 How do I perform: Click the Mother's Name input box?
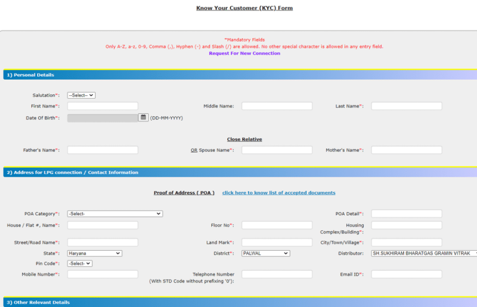(x=406, y=150)
